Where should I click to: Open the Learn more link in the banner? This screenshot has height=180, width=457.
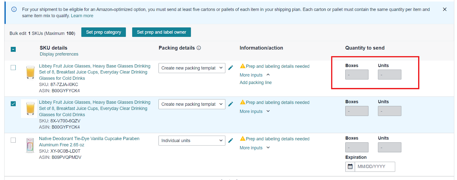(82, 15)
